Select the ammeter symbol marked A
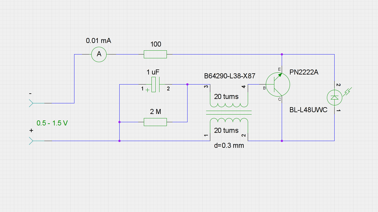This screenshot has width=378, height=212. 99,54
